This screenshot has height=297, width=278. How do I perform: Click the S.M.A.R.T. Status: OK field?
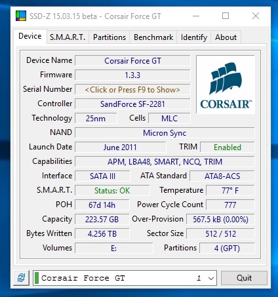[x=112, y=191]
